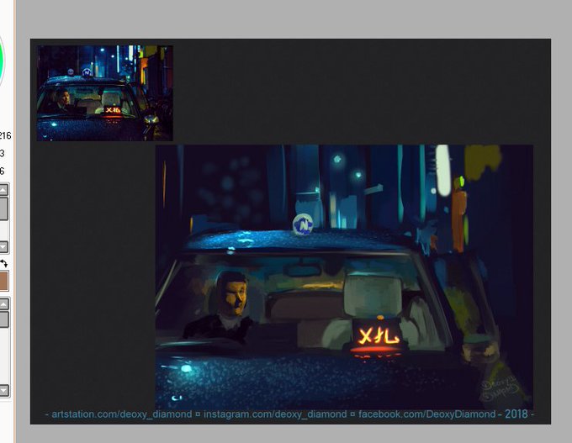Click the round N roof light in painting
572x443 pixels.
coord(303,224)
